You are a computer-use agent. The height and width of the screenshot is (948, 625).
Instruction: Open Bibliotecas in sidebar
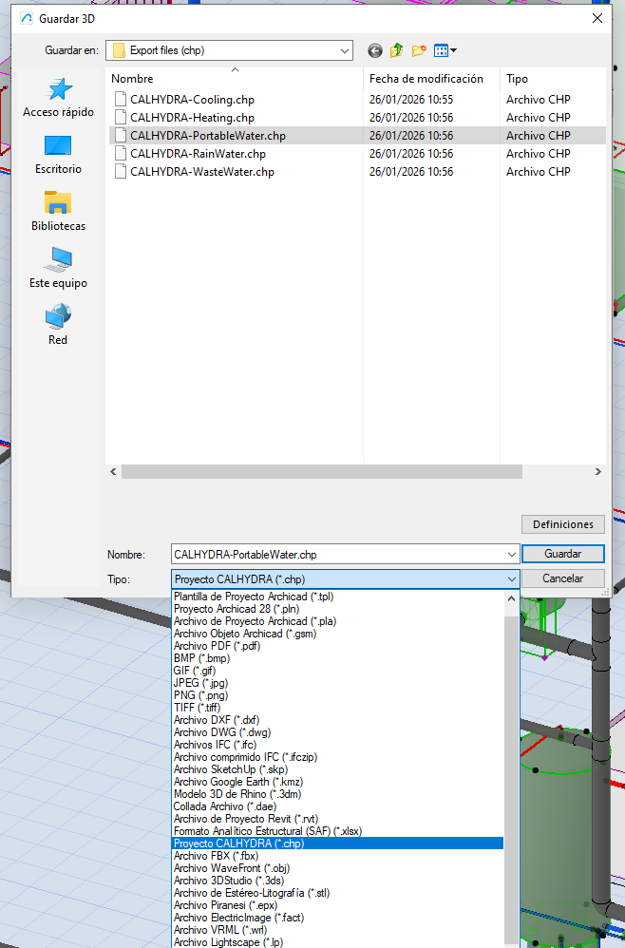[x=59, y=212]
